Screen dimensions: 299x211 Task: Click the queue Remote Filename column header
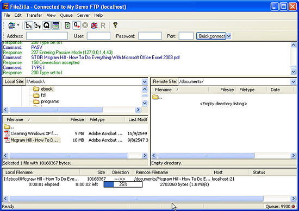171,172
